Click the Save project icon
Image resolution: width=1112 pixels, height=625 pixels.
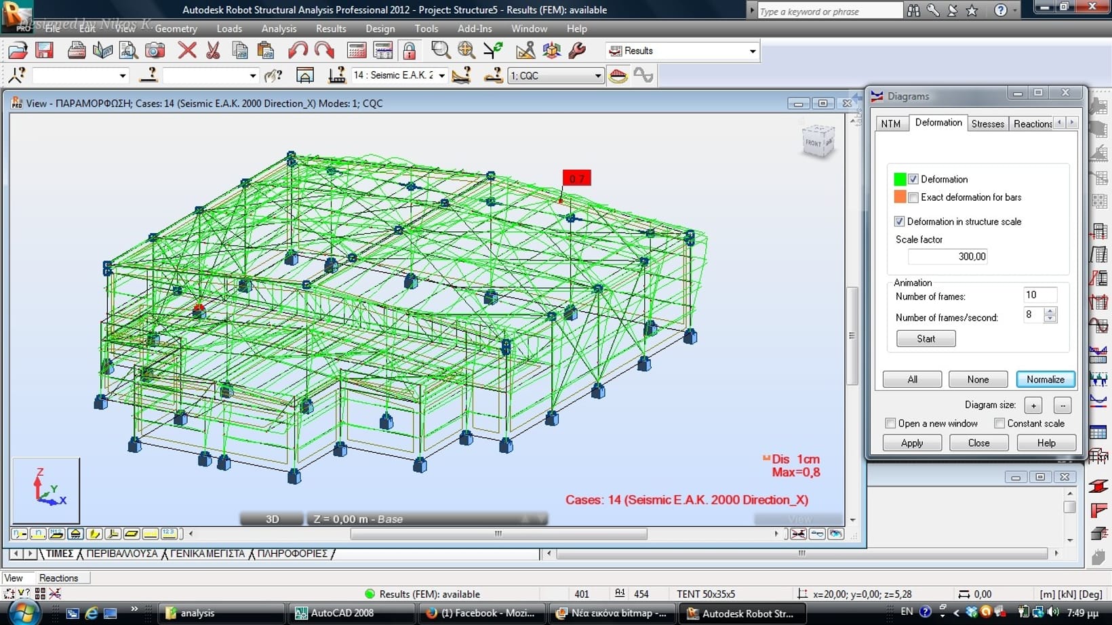(45, 51)
